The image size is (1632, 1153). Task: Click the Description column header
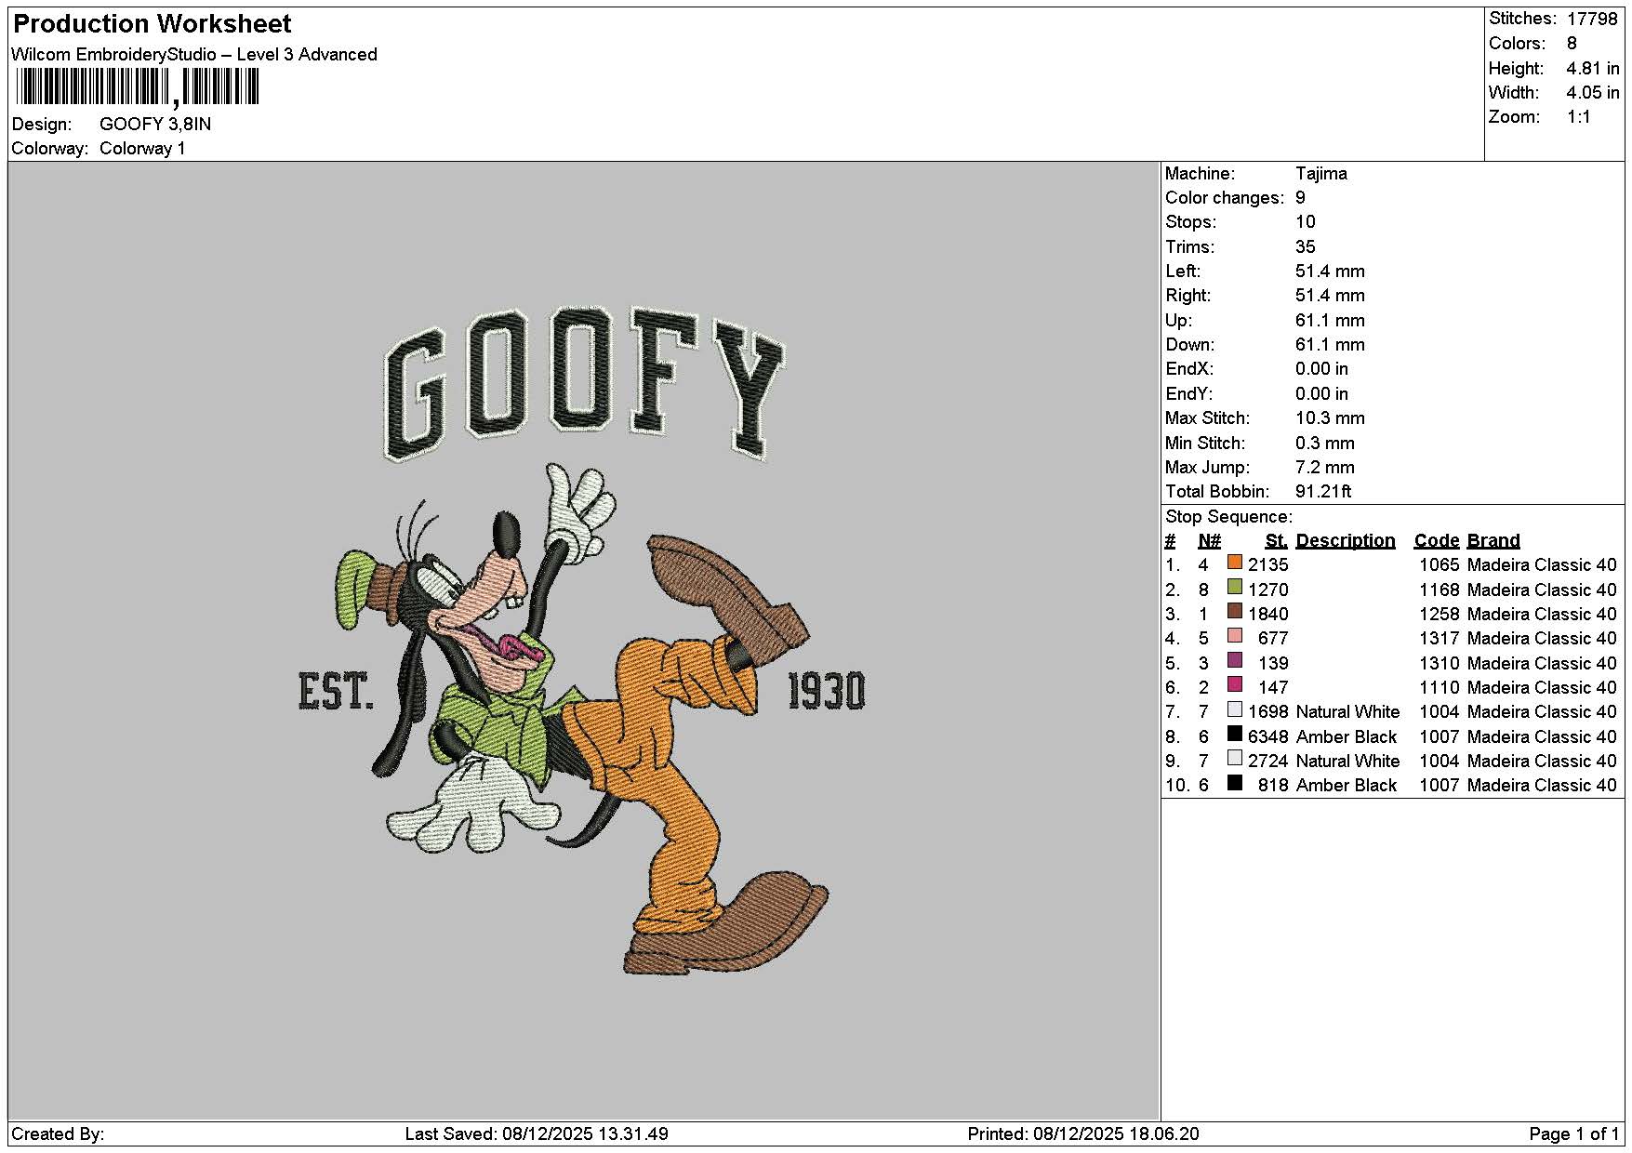[1345, 541]
